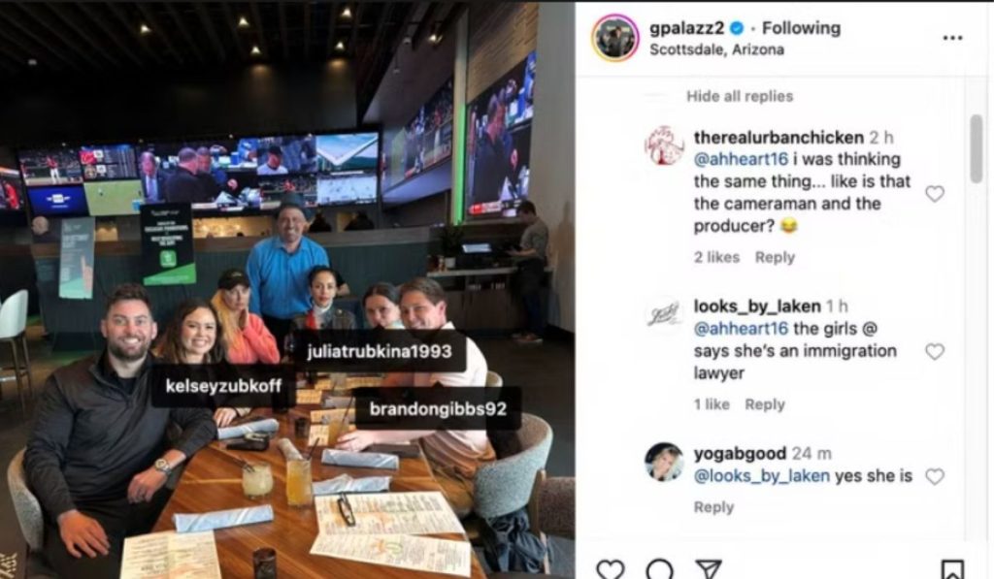Open the juliatrubkina1993 photo tag
This screenshot has width=994, height=579.
(380, 351)
